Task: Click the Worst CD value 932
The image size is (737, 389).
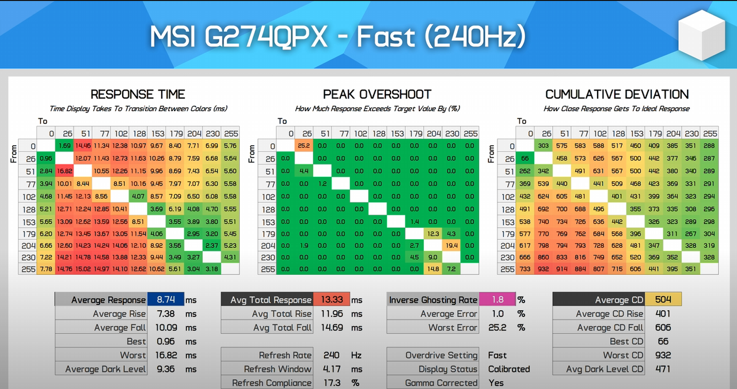Action: pos(663,355)
